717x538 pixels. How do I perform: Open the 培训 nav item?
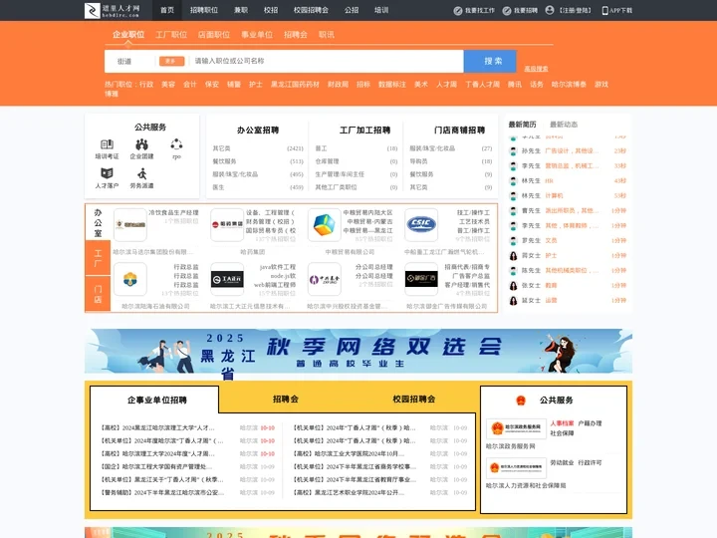[x=381, y=10]
